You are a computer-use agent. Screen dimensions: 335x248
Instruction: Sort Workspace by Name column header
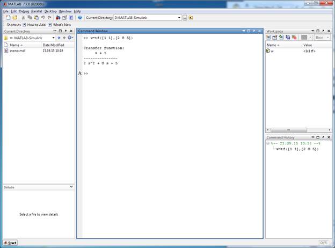pos(283,45)
